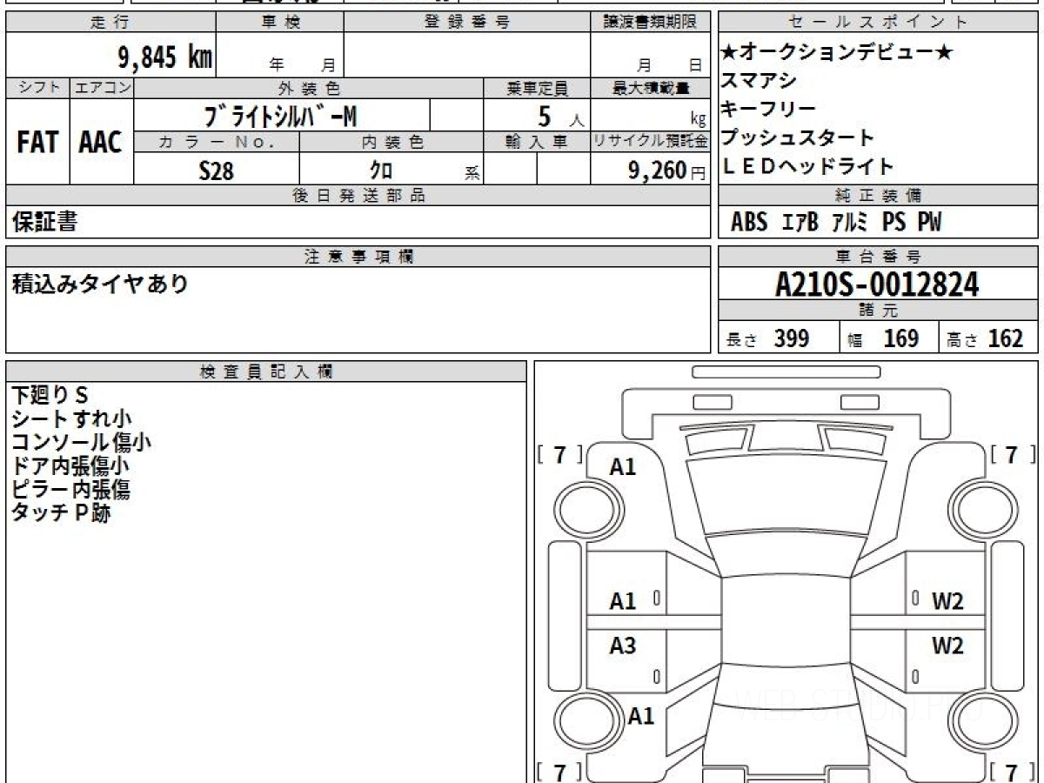Select the PW equipment entry
The width and height of the screenshot is (1044, 783).
(929, 223)
